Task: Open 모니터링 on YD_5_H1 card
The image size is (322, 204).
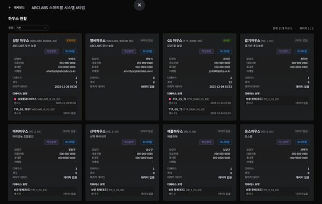Action: pos(302,142)
